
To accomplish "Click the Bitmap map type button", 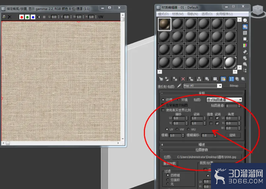I will click(x=234, y=86).
